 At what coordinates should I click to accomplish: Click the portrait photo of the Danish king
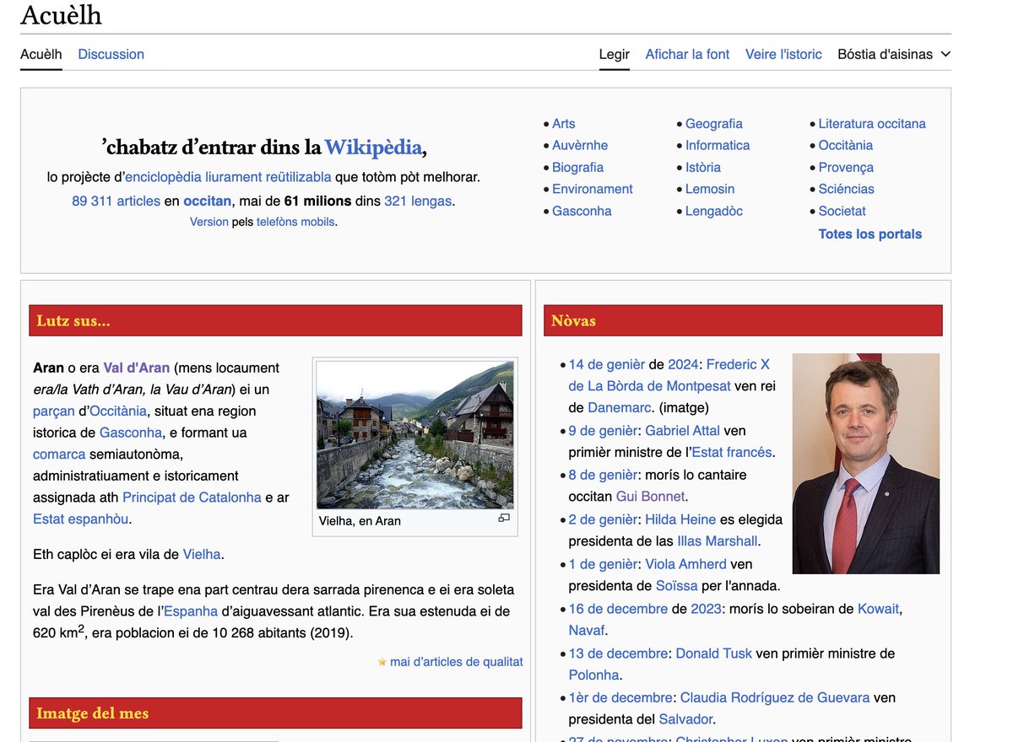coord(865,463)
